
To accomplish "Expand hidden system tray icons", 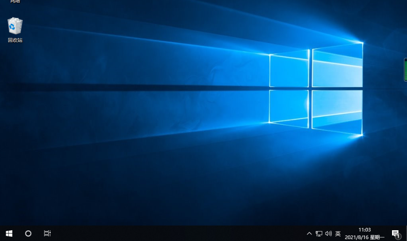I will click(309, 233).
